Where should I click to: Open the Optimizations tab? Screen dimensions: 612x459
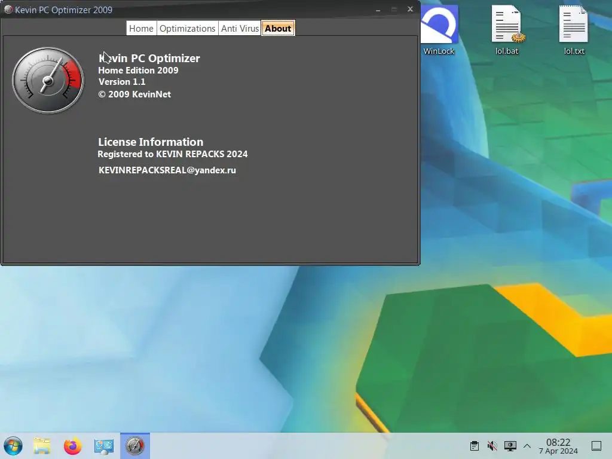[187, 29]
